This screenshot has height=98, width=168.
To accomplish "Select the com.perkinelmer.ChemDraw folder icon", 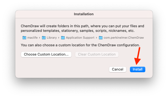I will [x=101, y=38].
